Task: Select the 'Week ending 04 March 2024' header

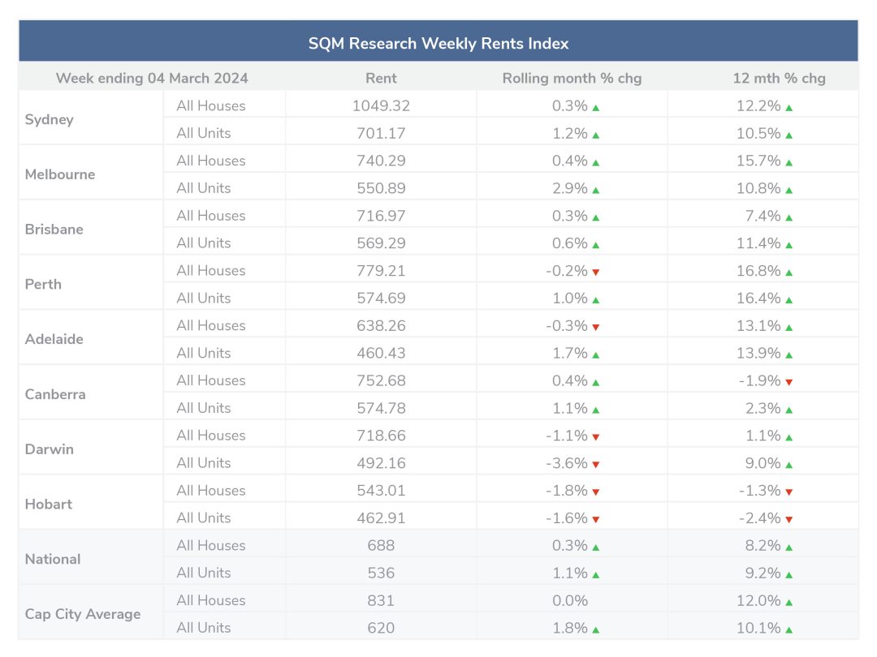Action: 152,78
